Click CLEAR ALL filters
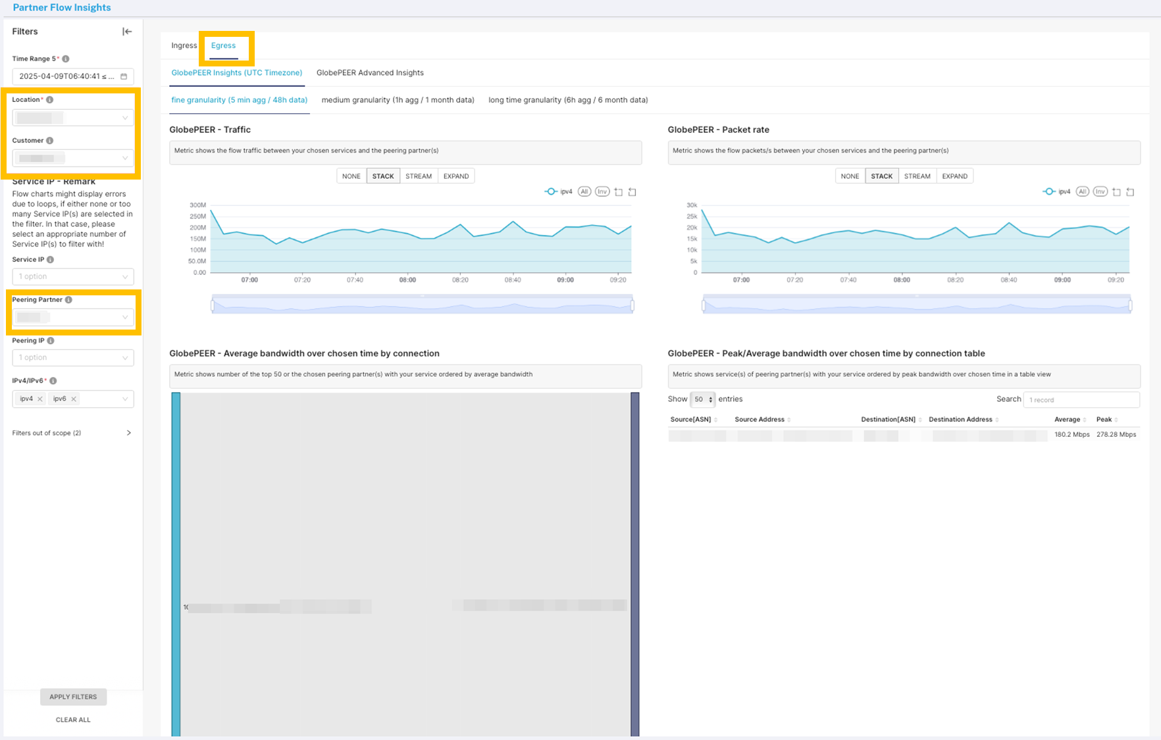 (73, 720)
